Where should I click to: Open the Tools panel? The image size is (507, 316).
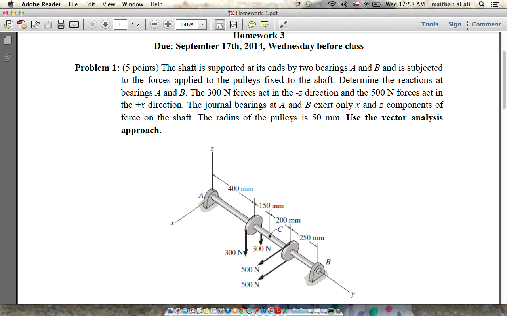pos(429,24)
